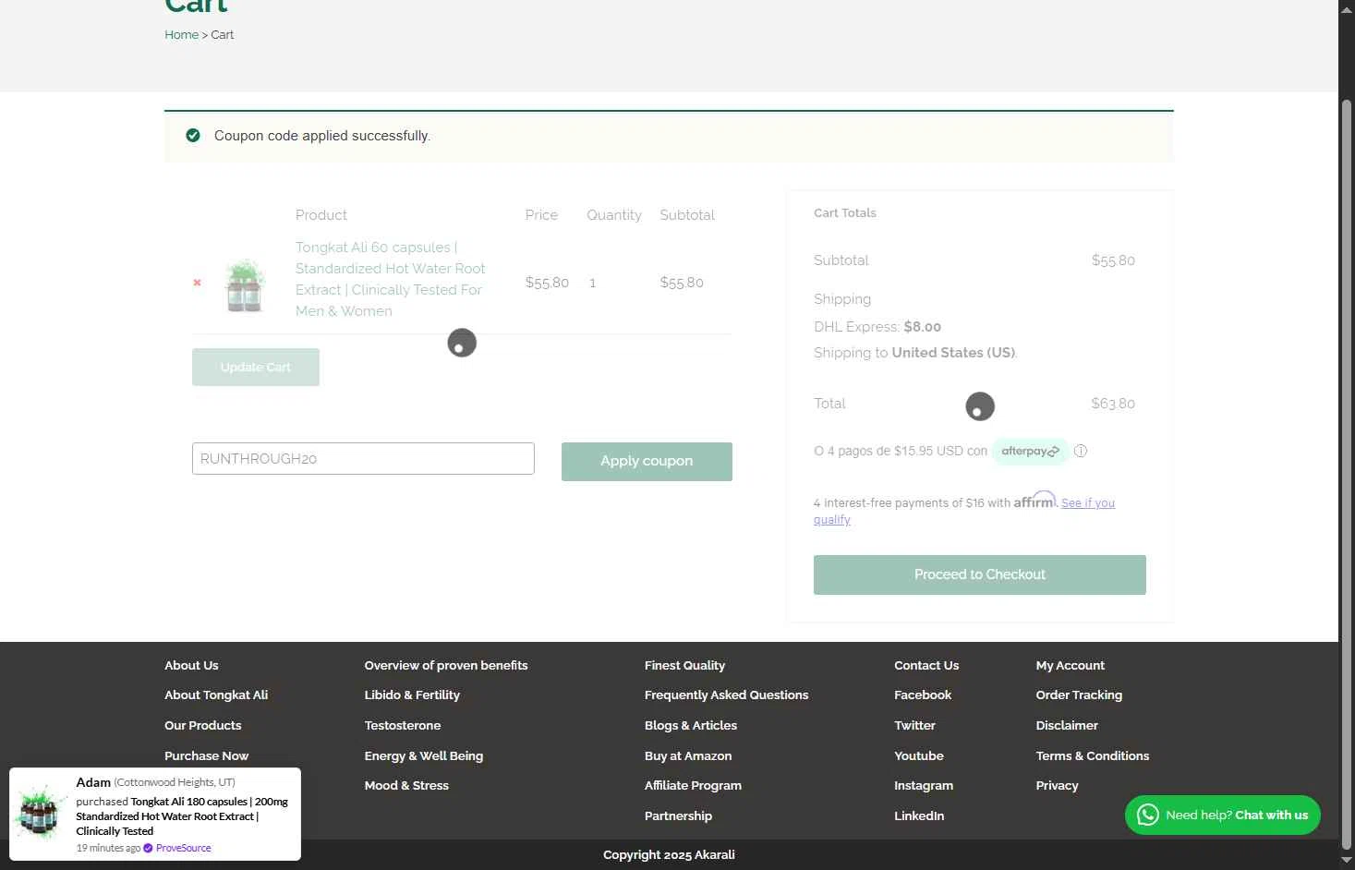
Task: Click the ProveSource link in notification
Action: point(183,848)
